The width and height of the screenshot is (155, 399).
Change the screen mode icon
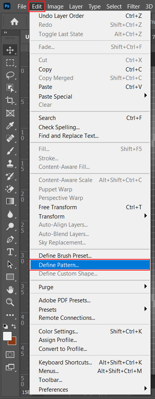(10, 367)
